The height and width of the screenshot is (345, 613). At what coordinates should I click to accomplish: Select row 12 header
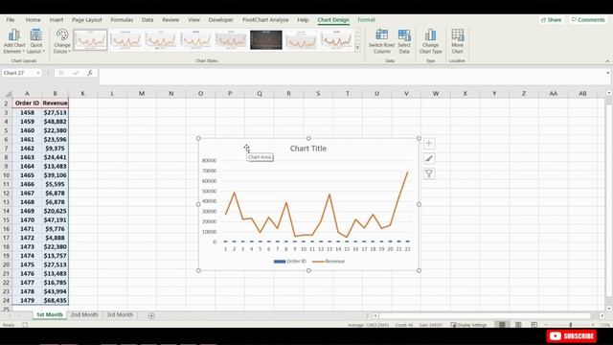tap(6, 193)
